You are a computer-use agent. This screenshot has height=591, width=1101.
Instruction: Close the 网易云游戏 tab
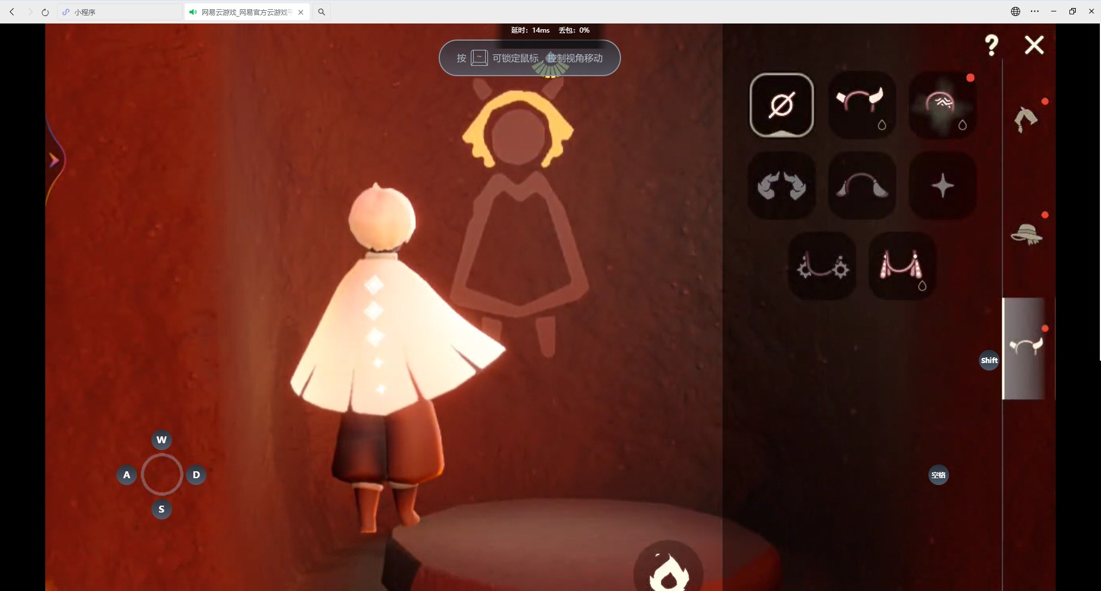point(301,12)
